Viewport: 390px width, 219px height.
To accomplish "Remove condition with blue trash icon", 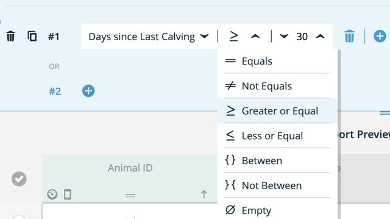I will (x=349, y=36).
